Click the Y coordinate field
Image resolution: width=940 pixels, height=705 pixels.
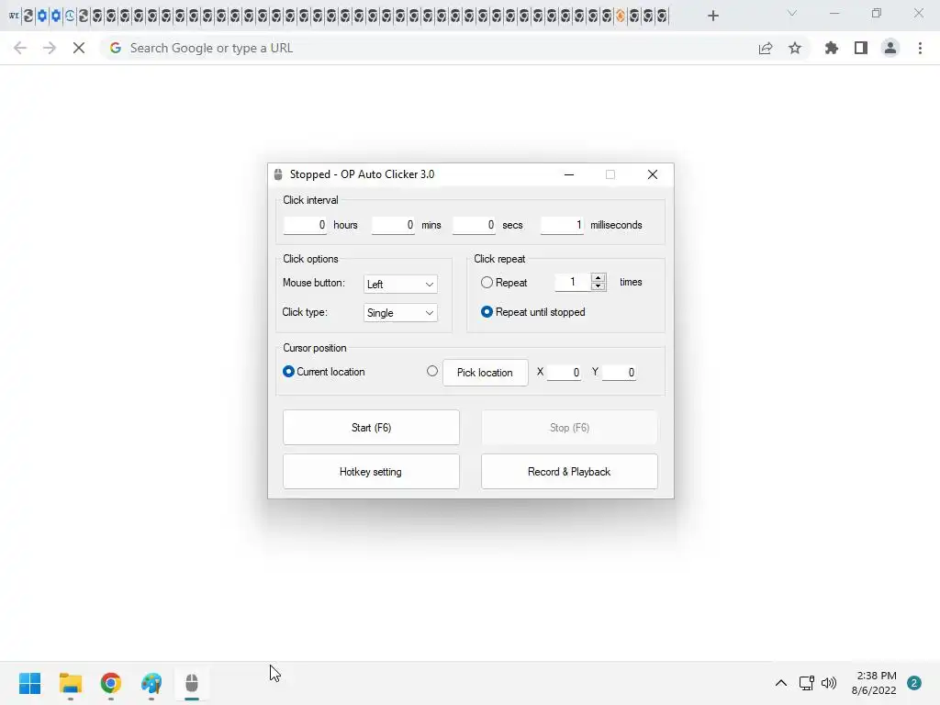pos(619,373)
